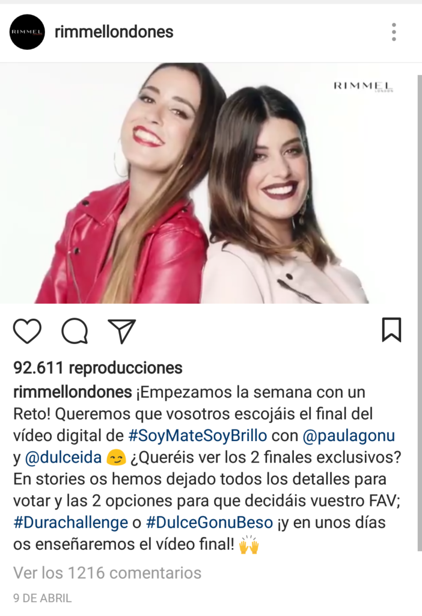This screenshot has height=616, width=422.
Task: Click the raised hands emoji in the caption
Action: click(249, 545)
